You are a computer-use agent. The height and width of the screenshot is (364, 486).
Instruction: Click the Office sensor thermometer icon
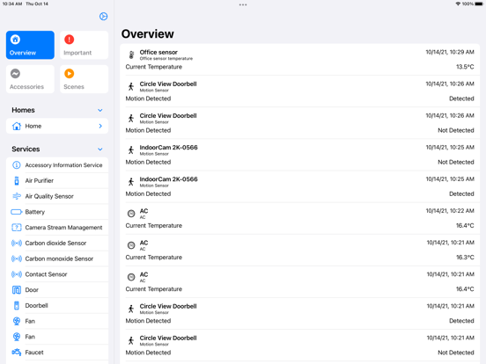coord(131,55)
